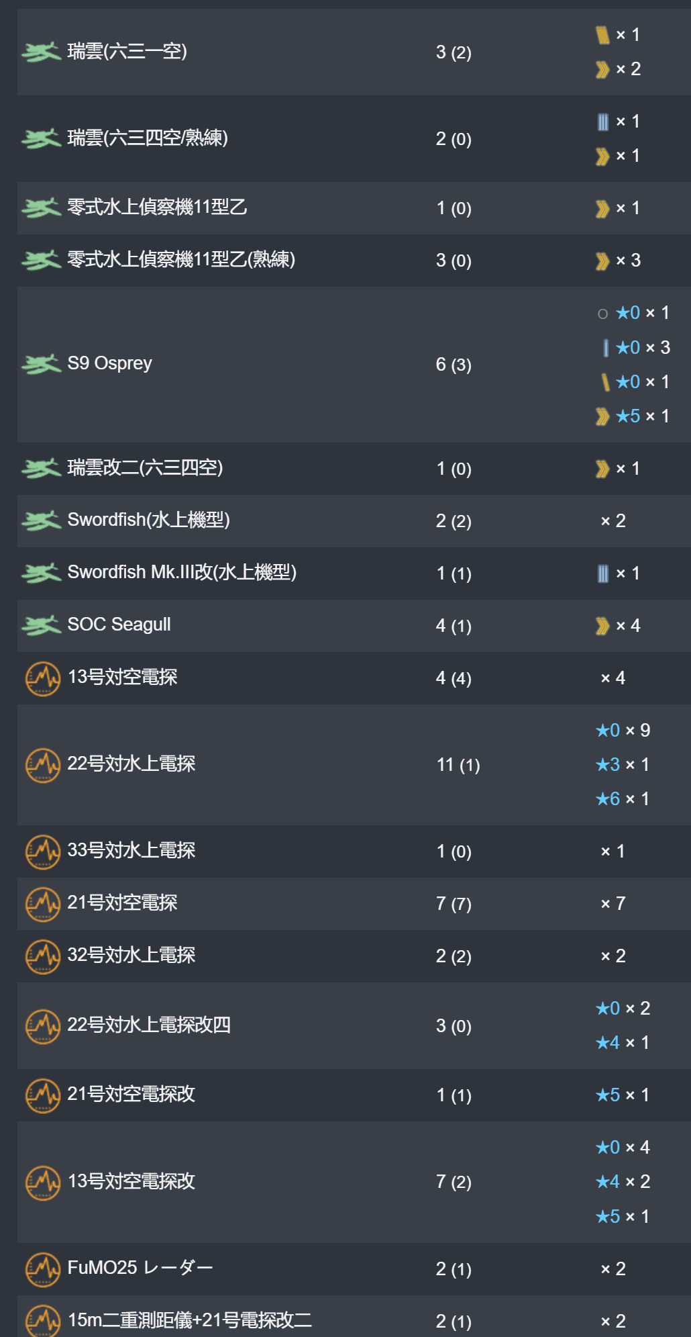The image size is (691, 1337).
Task: Click the ★4 × 2 entry for 13号対空電探改
Action: coord(622,1182)
